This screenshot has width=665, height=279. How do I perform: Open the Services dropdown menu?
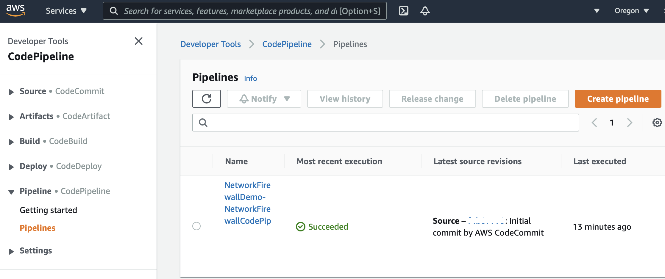click(66, 11)
